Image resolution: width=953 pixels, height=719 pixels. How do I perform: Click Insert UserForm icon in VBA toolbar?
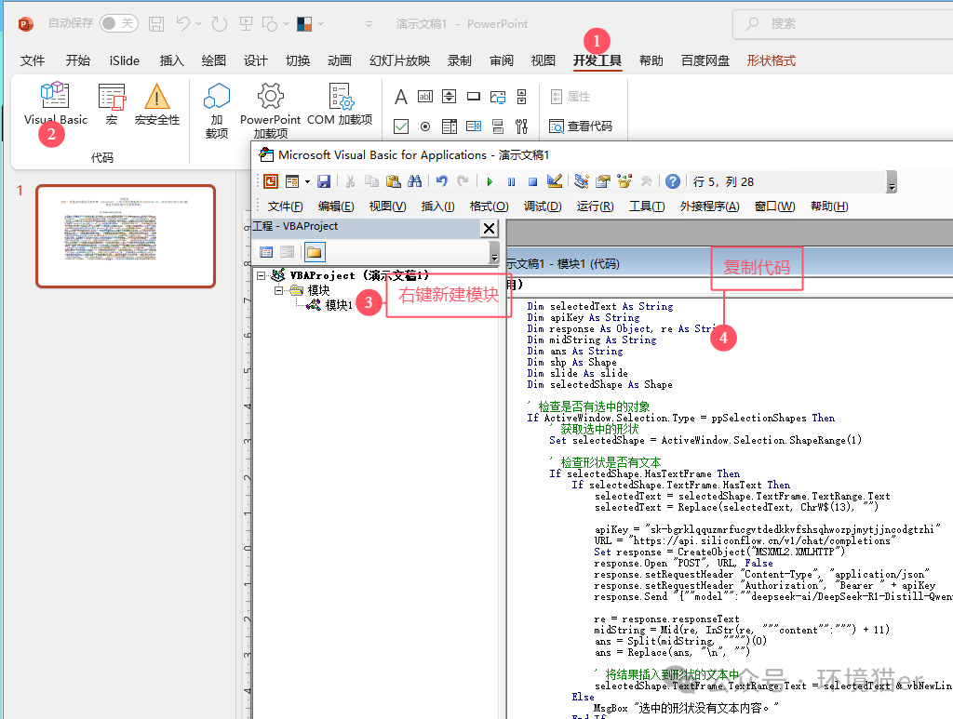pos(292,181)
